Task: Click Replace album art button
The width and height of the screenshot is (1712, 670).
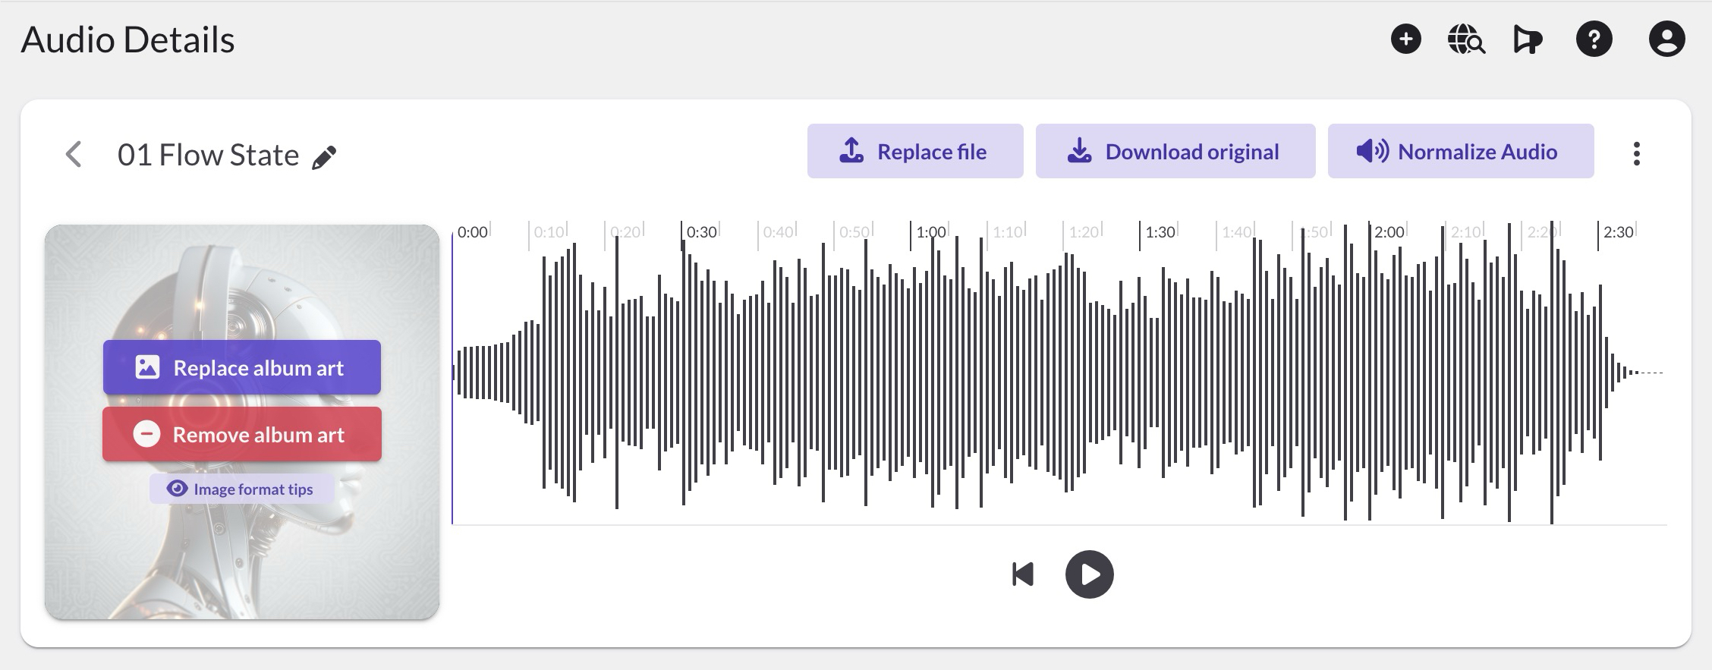Action: click(x=242, y=367)
